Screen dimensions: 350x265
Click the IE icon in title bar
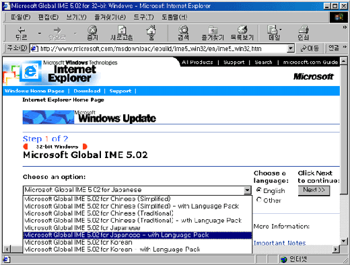(6, 6)
